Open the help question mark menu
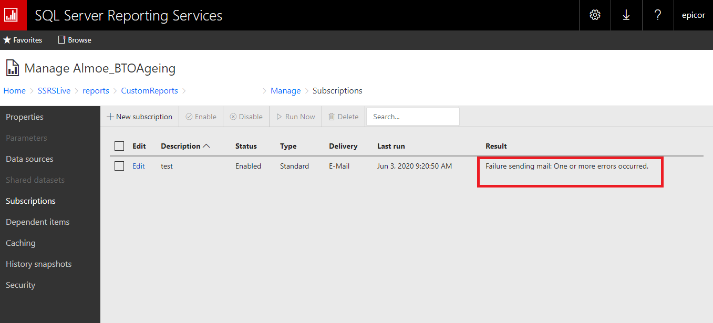This screenshot has height=323, width=713. [658, 15]
